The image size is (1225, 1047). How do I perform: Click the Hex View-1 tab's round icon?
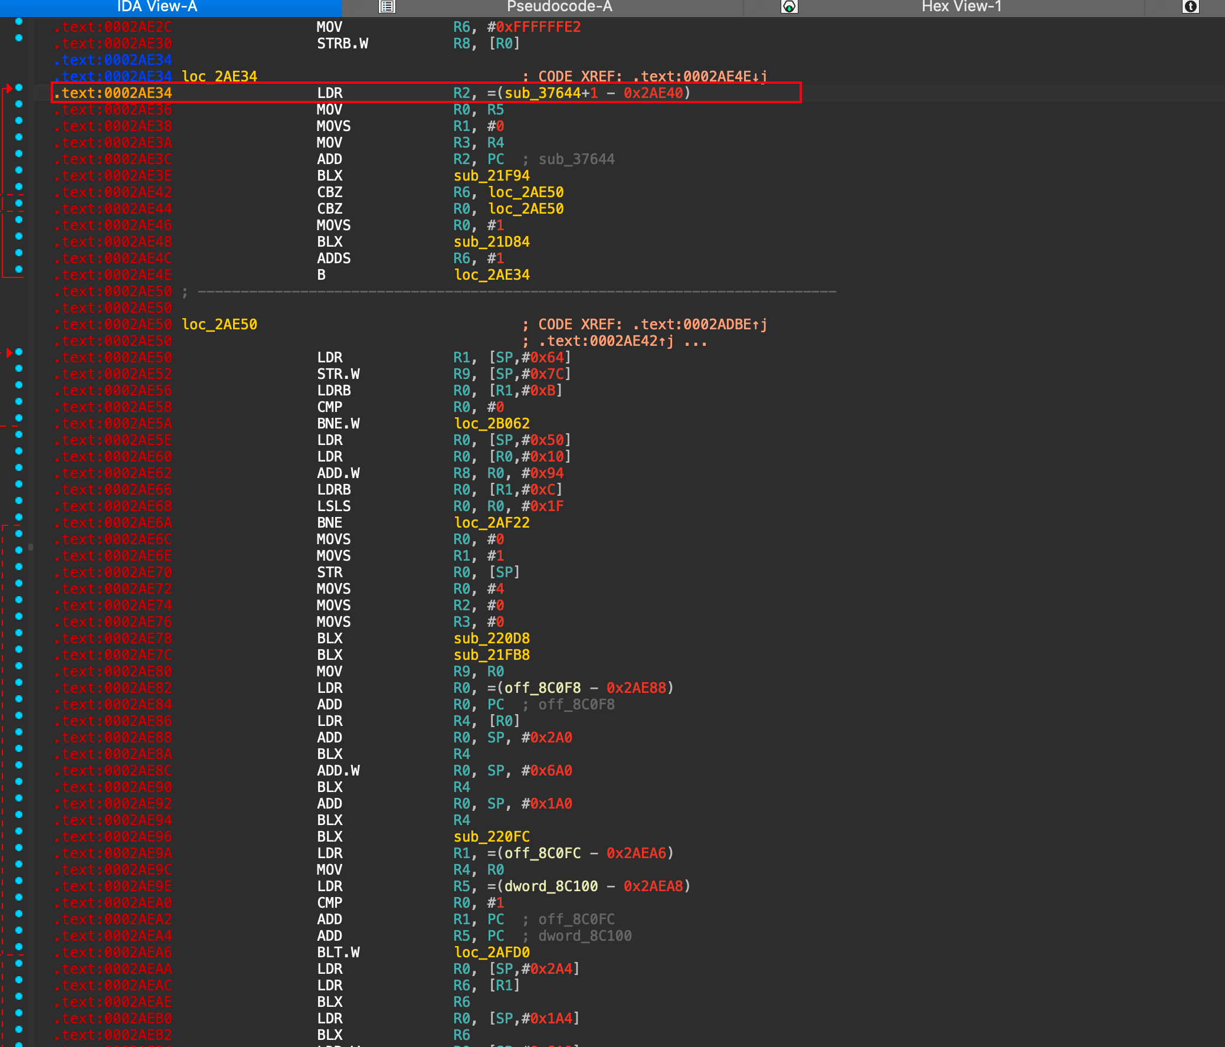[x=790, y=7]
